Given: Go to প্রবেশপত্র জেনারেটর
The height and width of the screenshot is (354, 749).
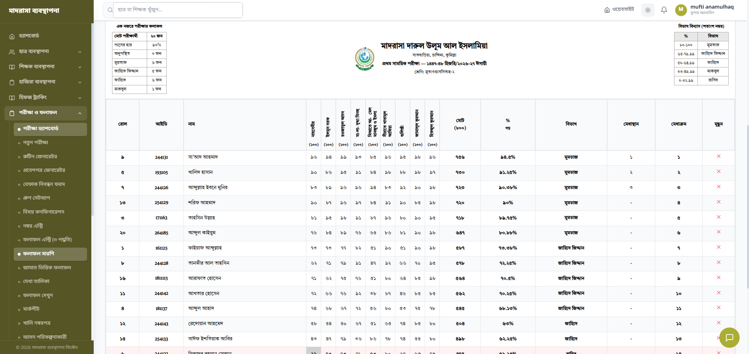Looking at the screenshot, I should (x=50, y=170).
